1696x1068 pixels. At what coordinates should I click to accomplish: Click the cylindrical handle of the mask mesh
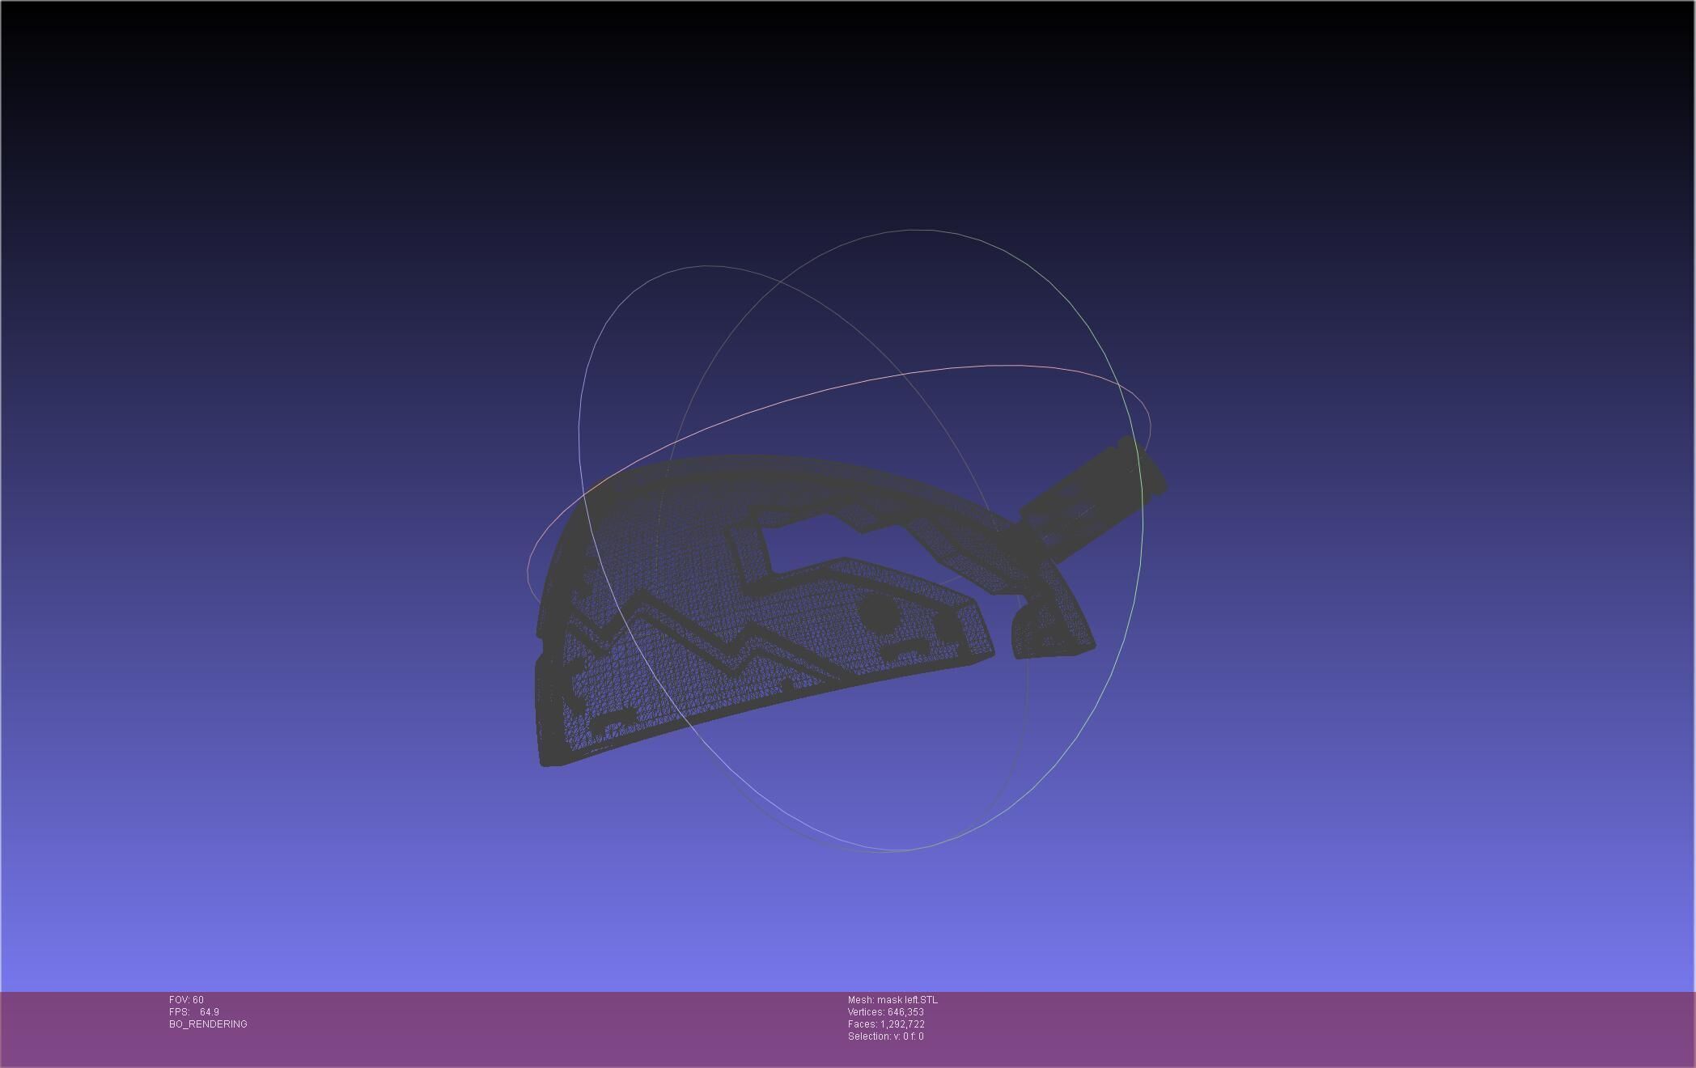coord(1092,494)
